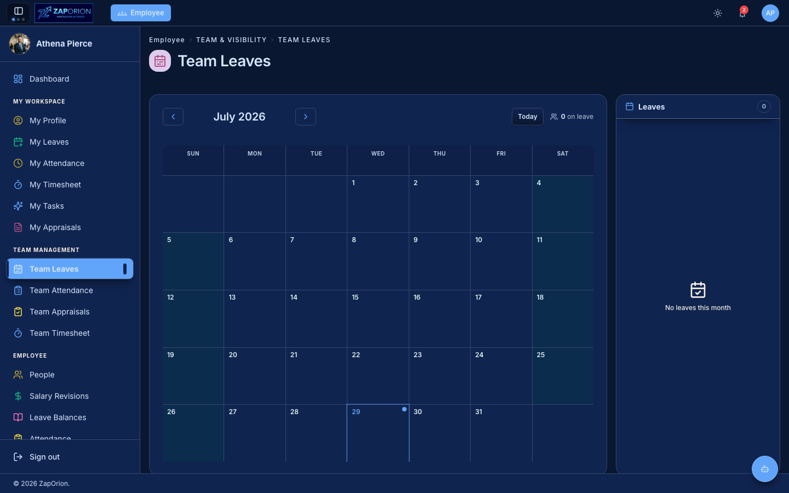Open the chatbot assistant floating button

(x=765, y=469)
